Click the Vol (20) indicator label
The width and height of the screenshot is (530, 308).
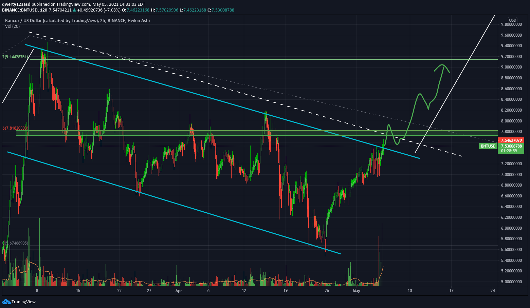(12, 26)
